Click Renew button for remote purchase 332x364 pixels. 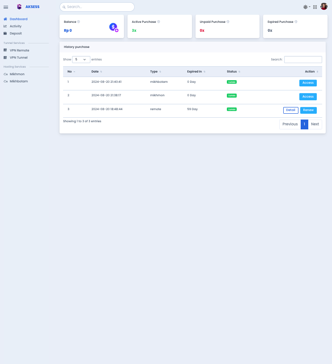(x=308, y=110)
